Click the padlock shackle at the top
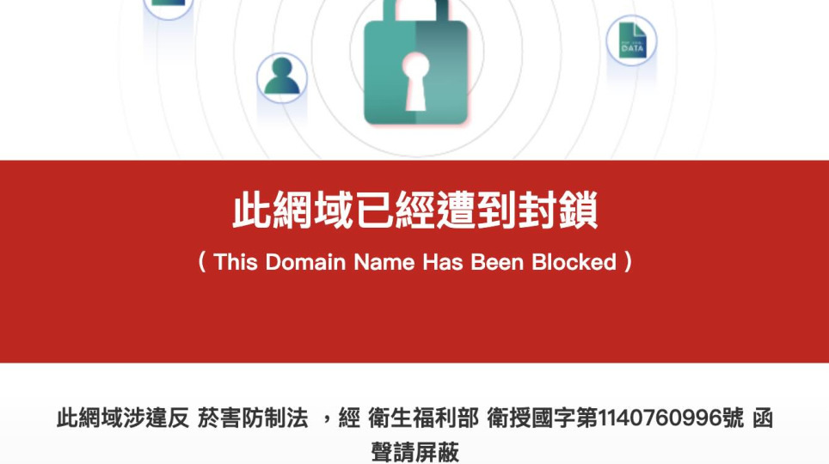 coord(416,10)
